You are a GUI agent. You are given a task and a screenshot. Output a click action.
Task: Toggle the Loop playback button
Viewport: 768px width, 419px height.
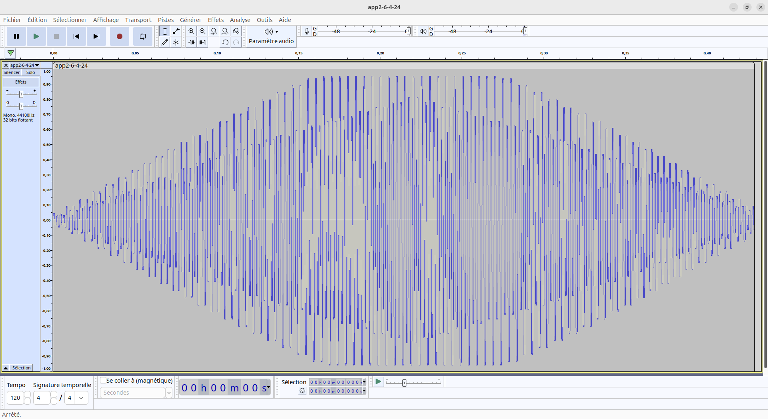142,36
